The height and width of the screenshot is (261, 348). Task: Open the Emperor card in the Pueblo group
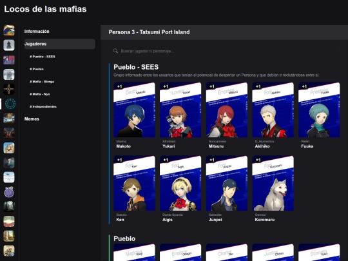(x=180, y=253)
